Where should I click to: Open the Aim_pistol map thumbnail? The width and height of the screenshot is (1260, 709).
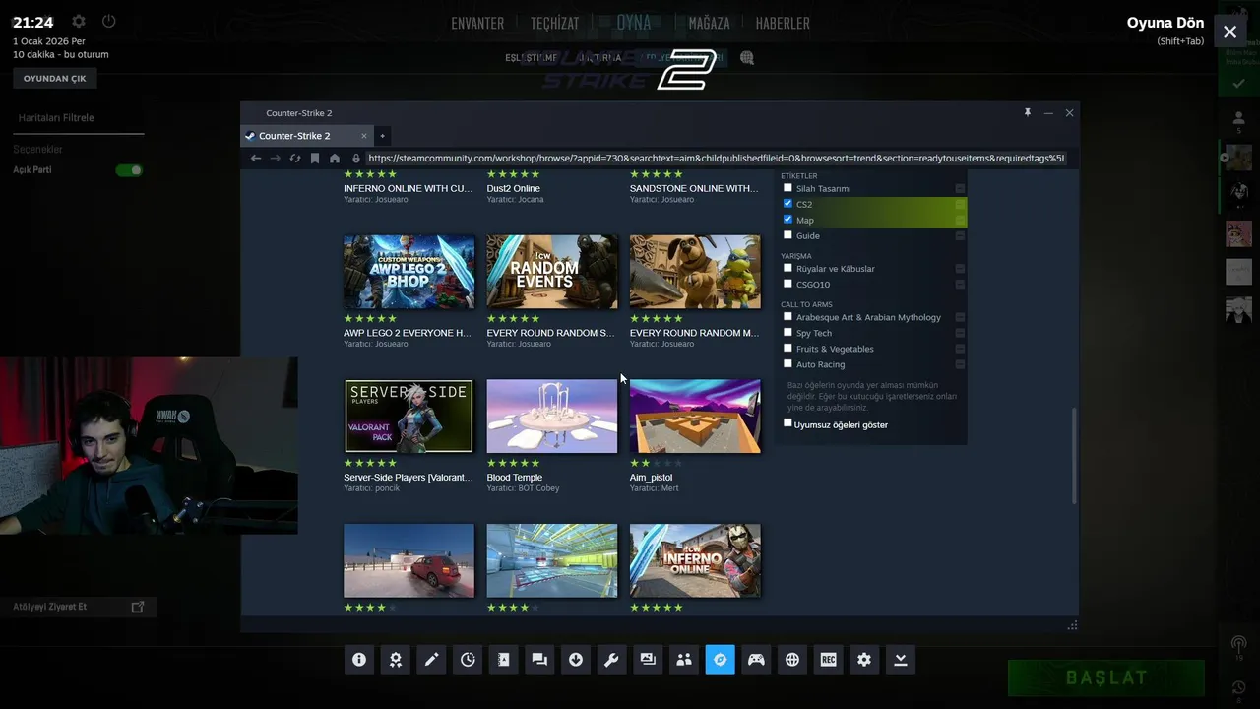(695, 417)
